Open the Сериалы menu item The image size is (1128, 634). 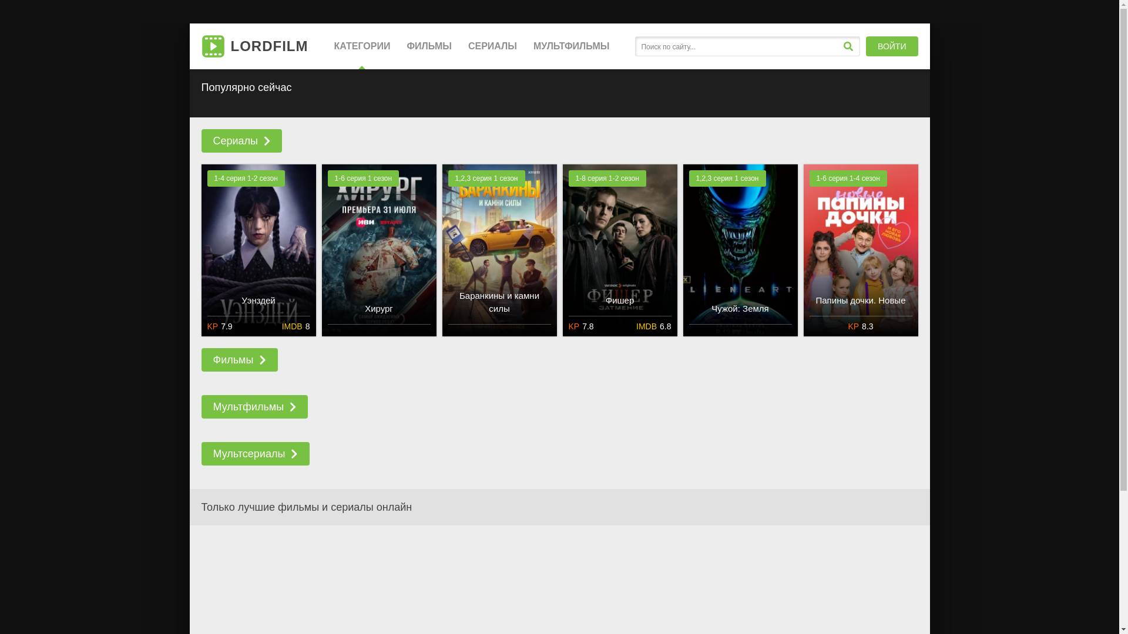(492, 46)
